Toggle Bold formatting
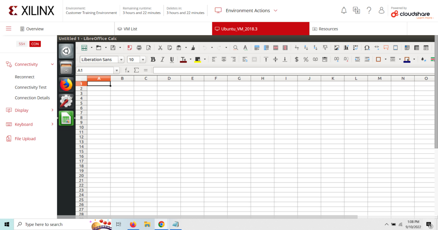 coord(153,59)
